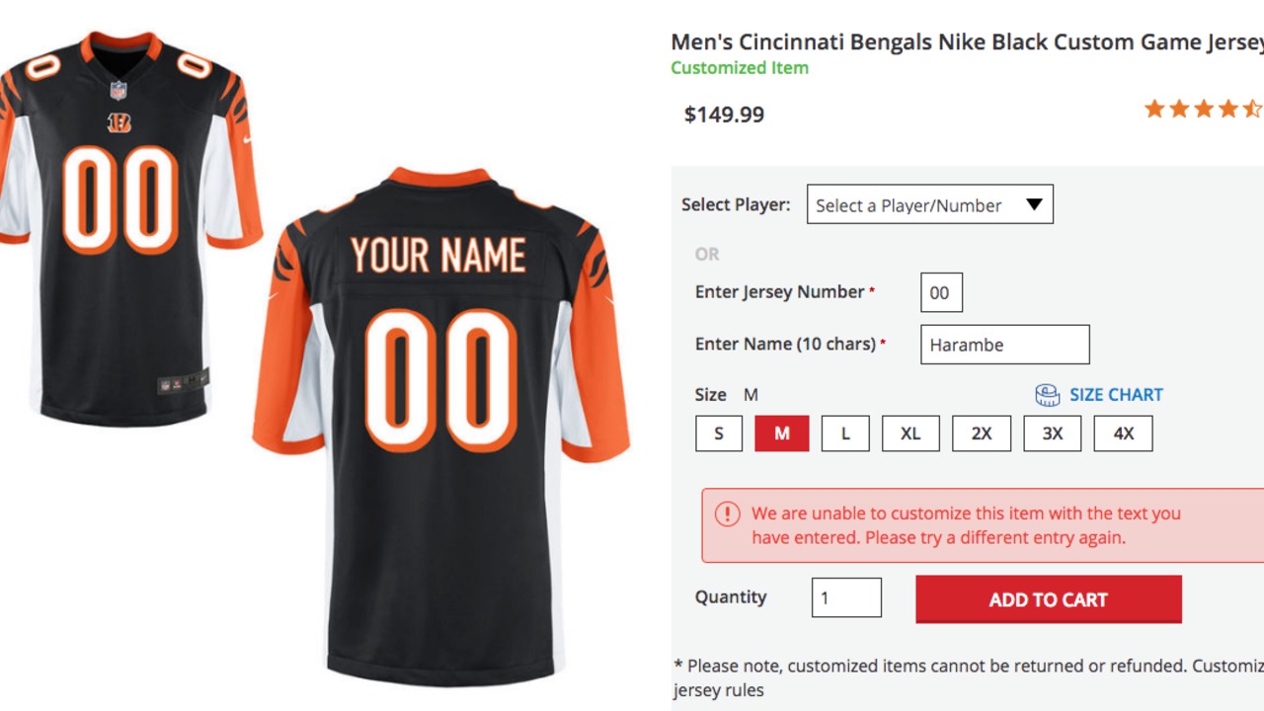Choose size 2X
Image resolution: width=1264 pixels, height=711 pixels.
982,434
